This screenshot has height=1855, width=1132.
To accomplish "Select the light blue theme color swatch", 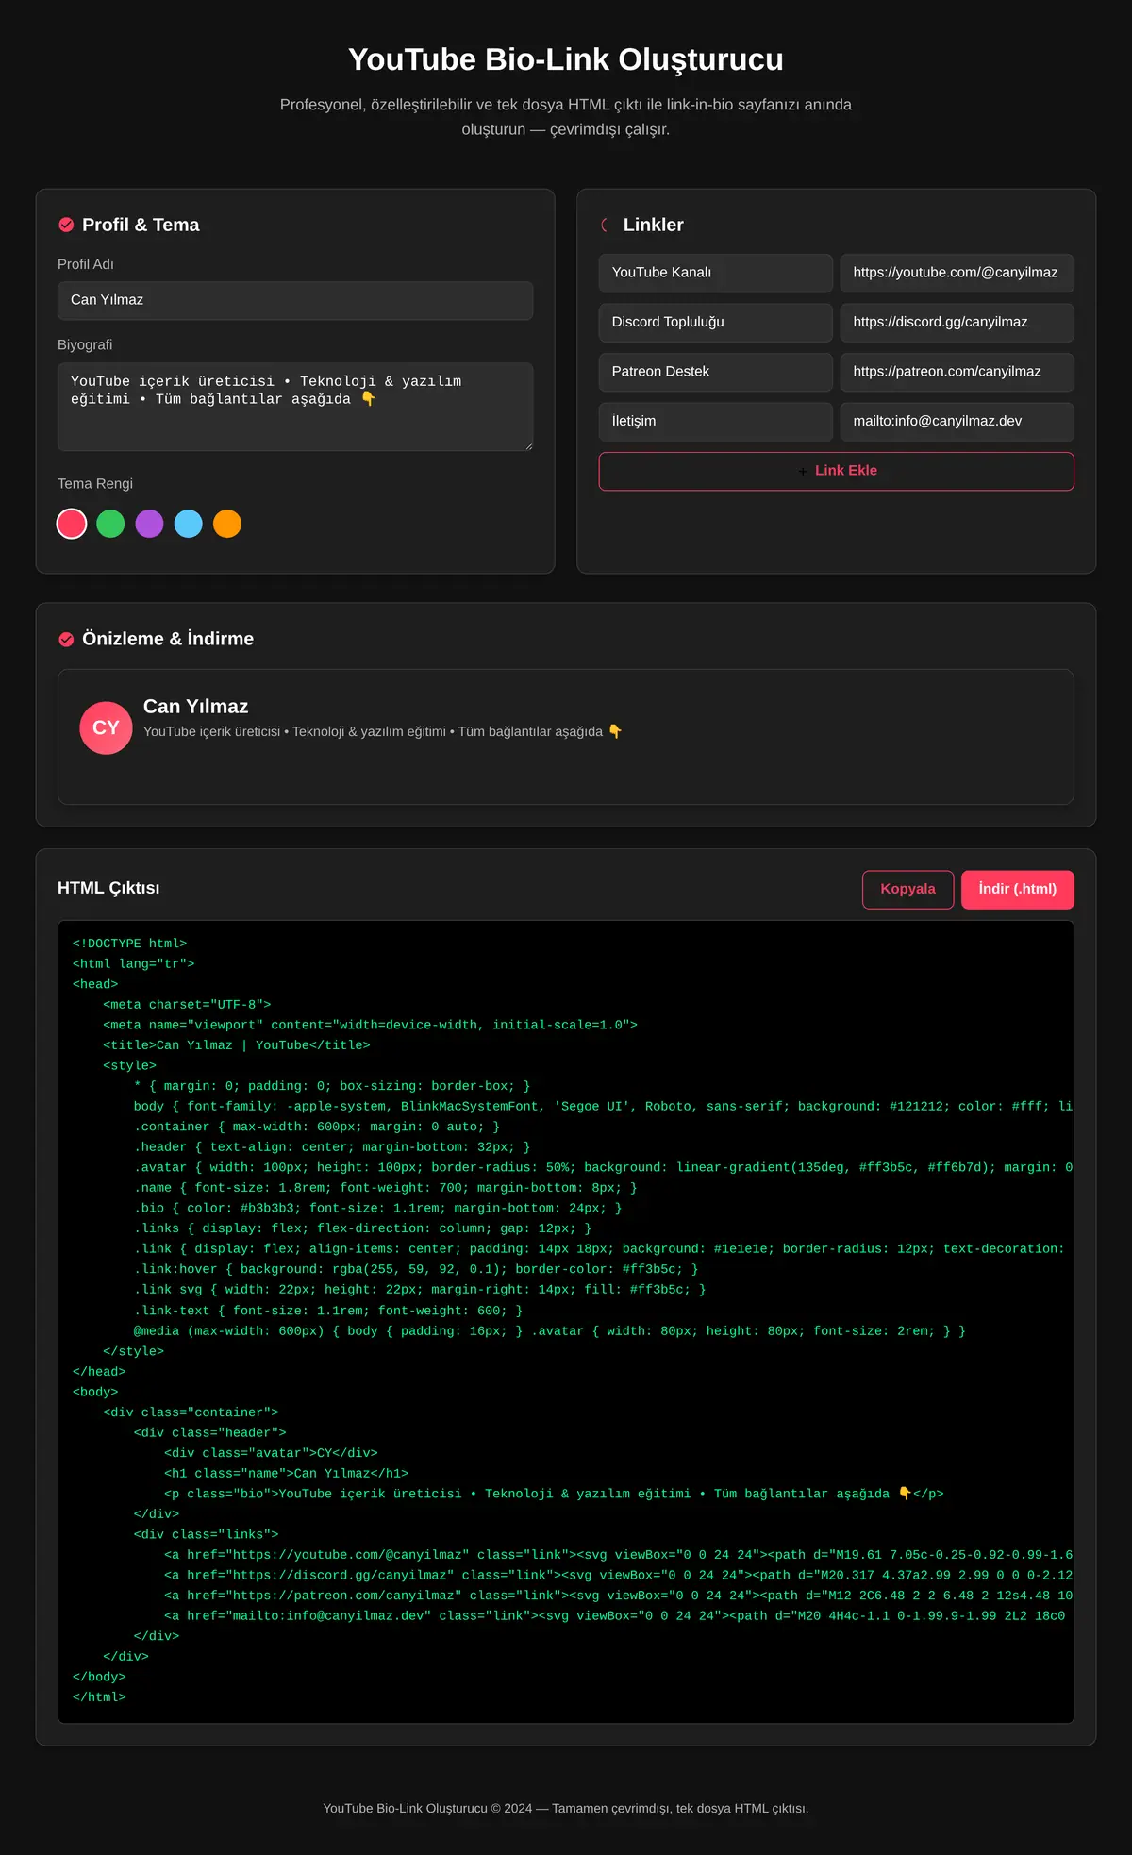I will (x=189, y=524).
